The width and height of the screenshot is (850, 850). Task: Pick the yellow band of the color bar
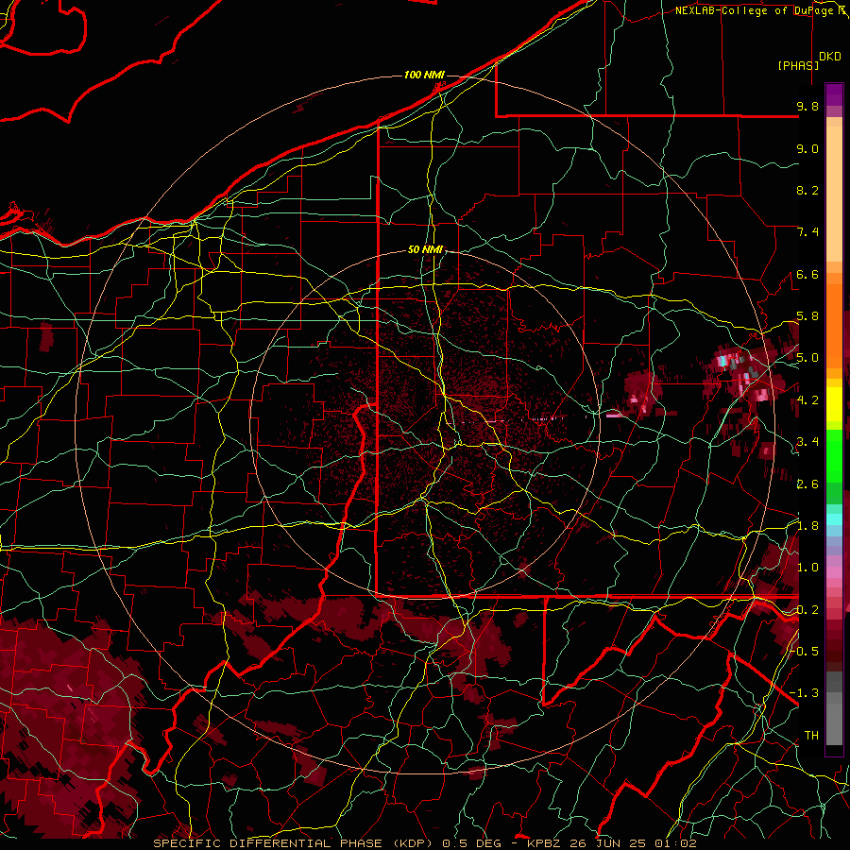click(834, 404)
